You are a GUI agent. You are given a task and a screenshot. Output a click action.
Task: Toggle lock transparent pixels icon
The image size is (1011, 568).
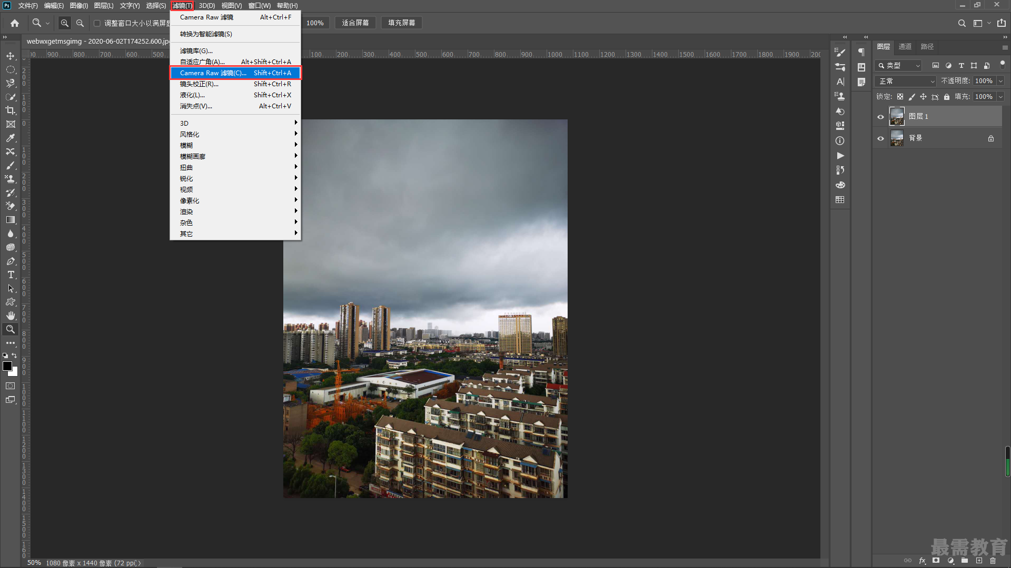900,97
